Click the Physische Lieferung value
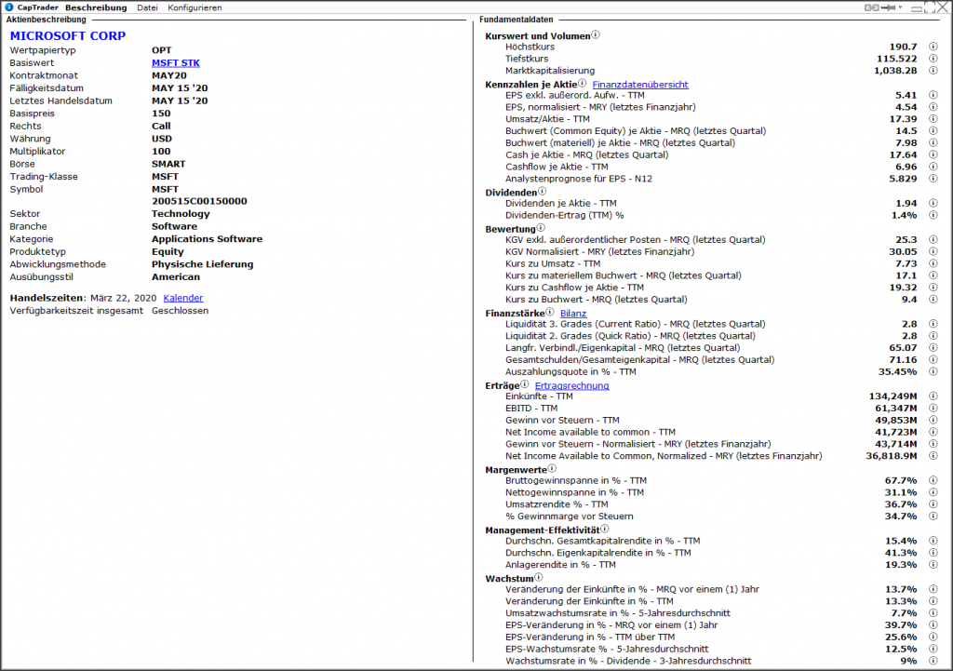953x671 pixels. click(x=202, y=264)
